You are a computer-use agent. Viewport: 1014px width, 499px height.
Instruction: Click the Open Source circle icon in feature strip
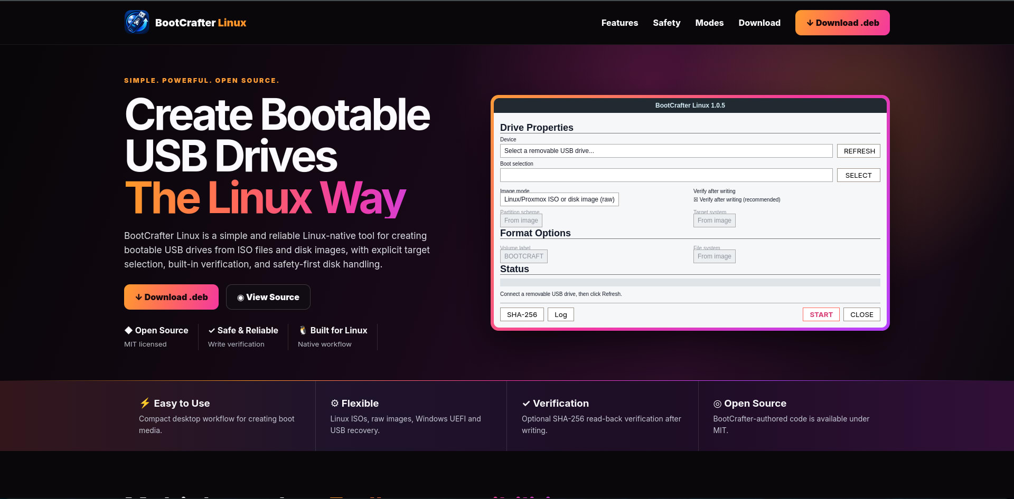717,404
